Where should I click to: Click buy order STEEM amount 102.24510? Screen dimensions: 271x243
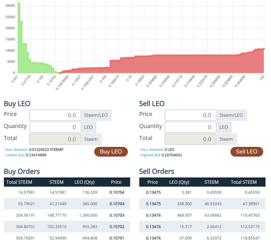[x=57, y=227]
